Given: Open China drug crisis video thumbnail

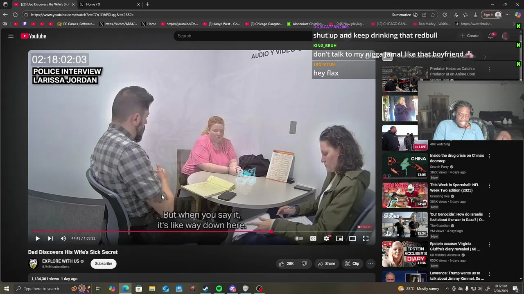Looking at the screenshot, I should 405,166.
